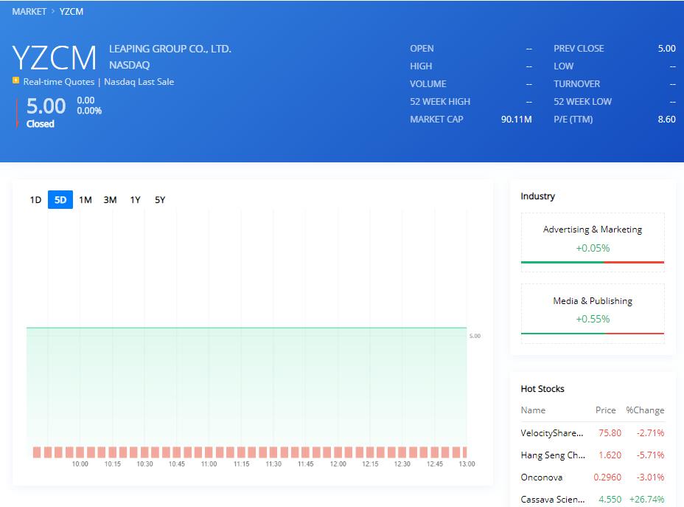Open the Media & Publishing industry card
Screen dimensions: 684x507
[592, 309]
